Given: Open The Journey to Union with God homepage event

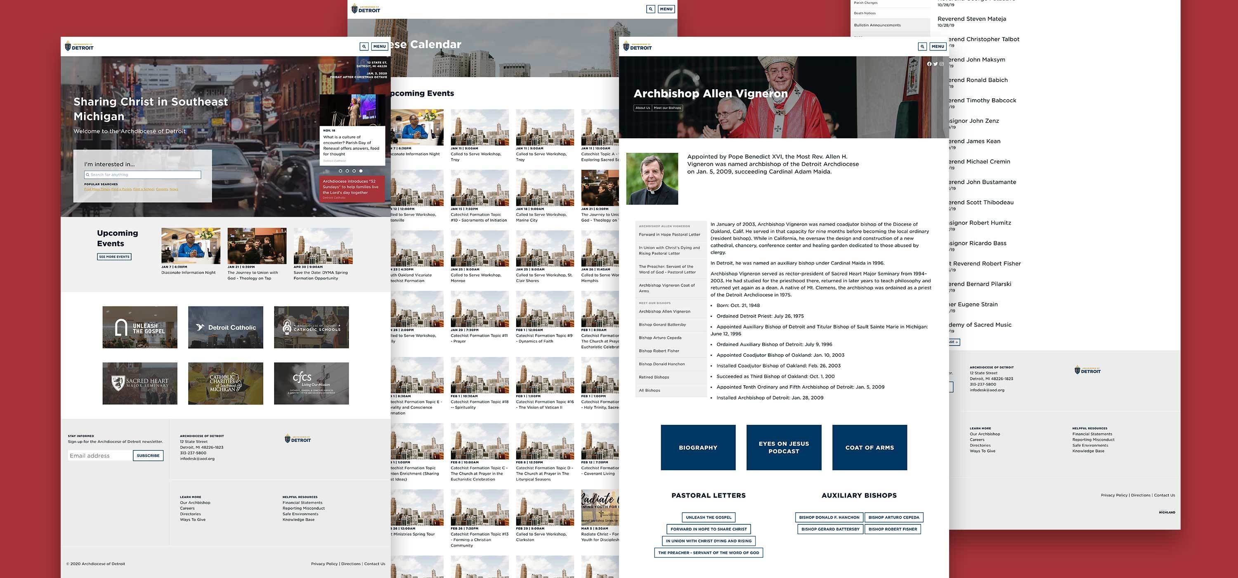Looking at the screenshot, I should (x=257, y=246).
